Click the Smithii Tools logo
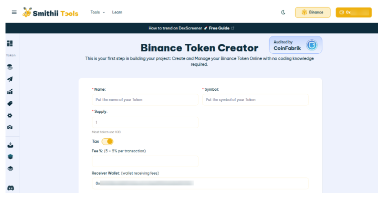Viewport: 383px width, 201px height. pyautogui.click(x=50, y=12)
